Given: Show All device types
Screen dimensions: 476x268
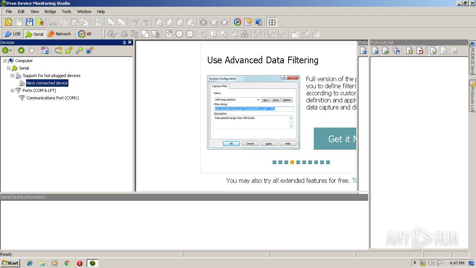Looking at the screenshot, I should pyautogui.click(x=85, y=34).
